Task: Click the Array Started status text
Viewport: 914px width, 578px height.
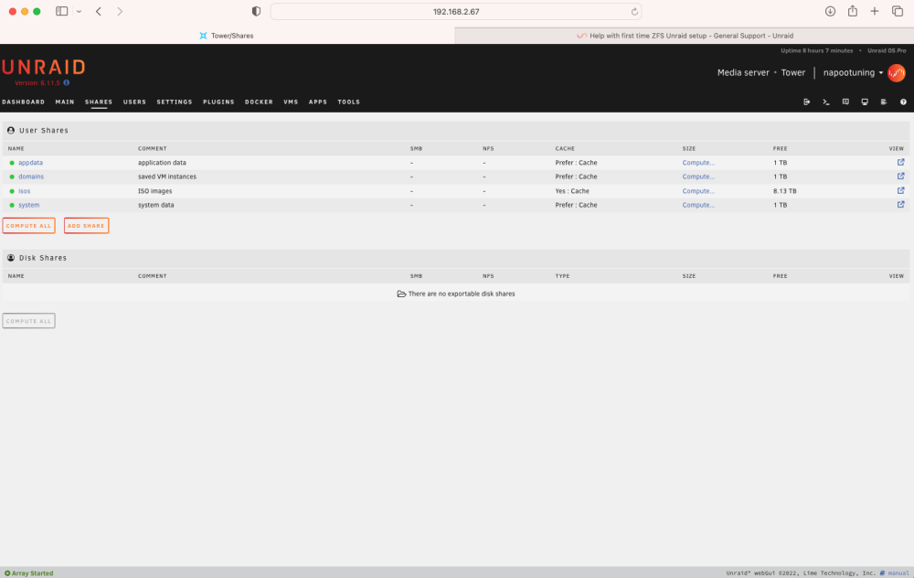Action: (x=32, y=573)
